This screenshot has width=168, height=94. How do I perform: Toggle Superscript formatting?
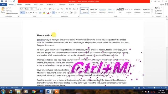tap(36, 13)
